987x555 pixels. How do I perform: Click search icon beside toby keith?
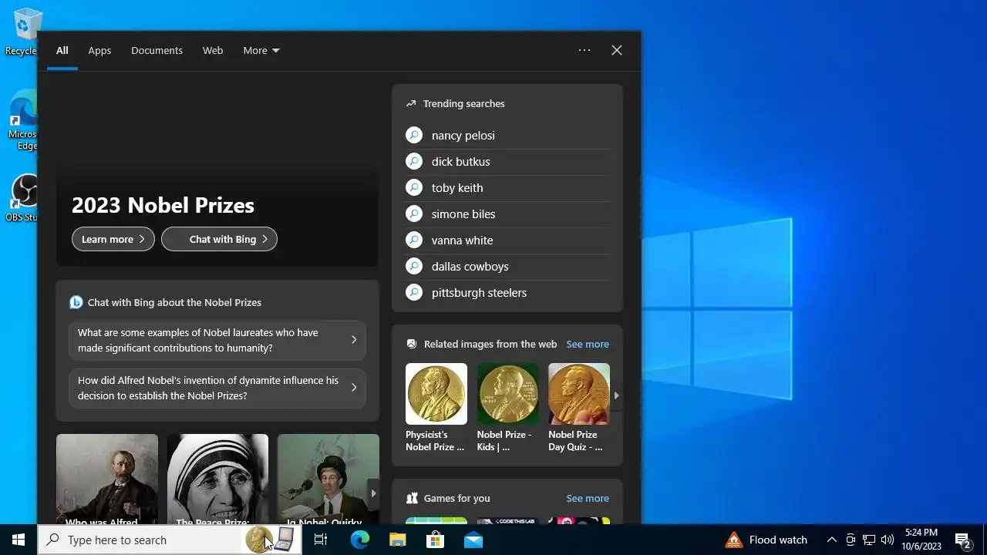(x=414, y=187)
